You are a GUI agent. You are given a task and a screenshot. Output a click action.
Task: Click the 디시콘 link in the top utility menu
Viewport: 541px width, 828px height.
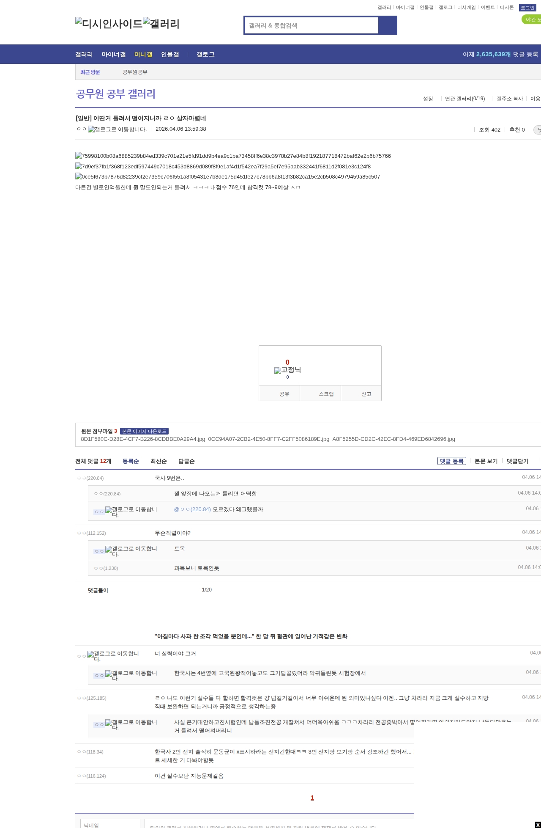click(x=507, y=8)
